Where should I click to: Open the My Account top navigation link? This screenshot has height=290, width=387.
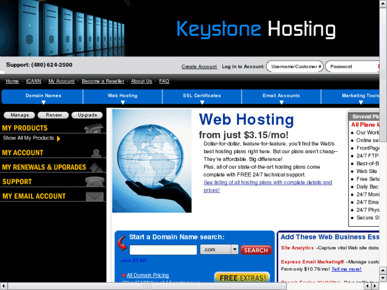pyautogui.click(x=61, y=81)
